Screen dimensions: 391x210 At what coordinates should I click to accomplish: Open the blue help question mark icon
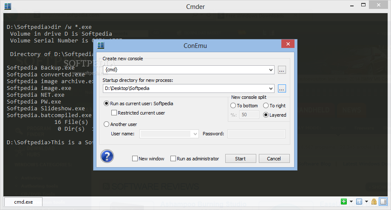click(x=107, y=156)
